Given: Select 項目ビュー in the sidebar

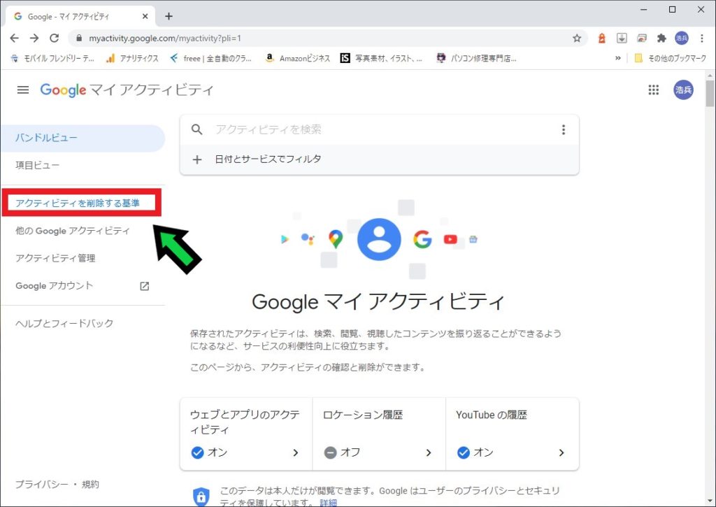Looking at the screenshot, I should 38,165.
